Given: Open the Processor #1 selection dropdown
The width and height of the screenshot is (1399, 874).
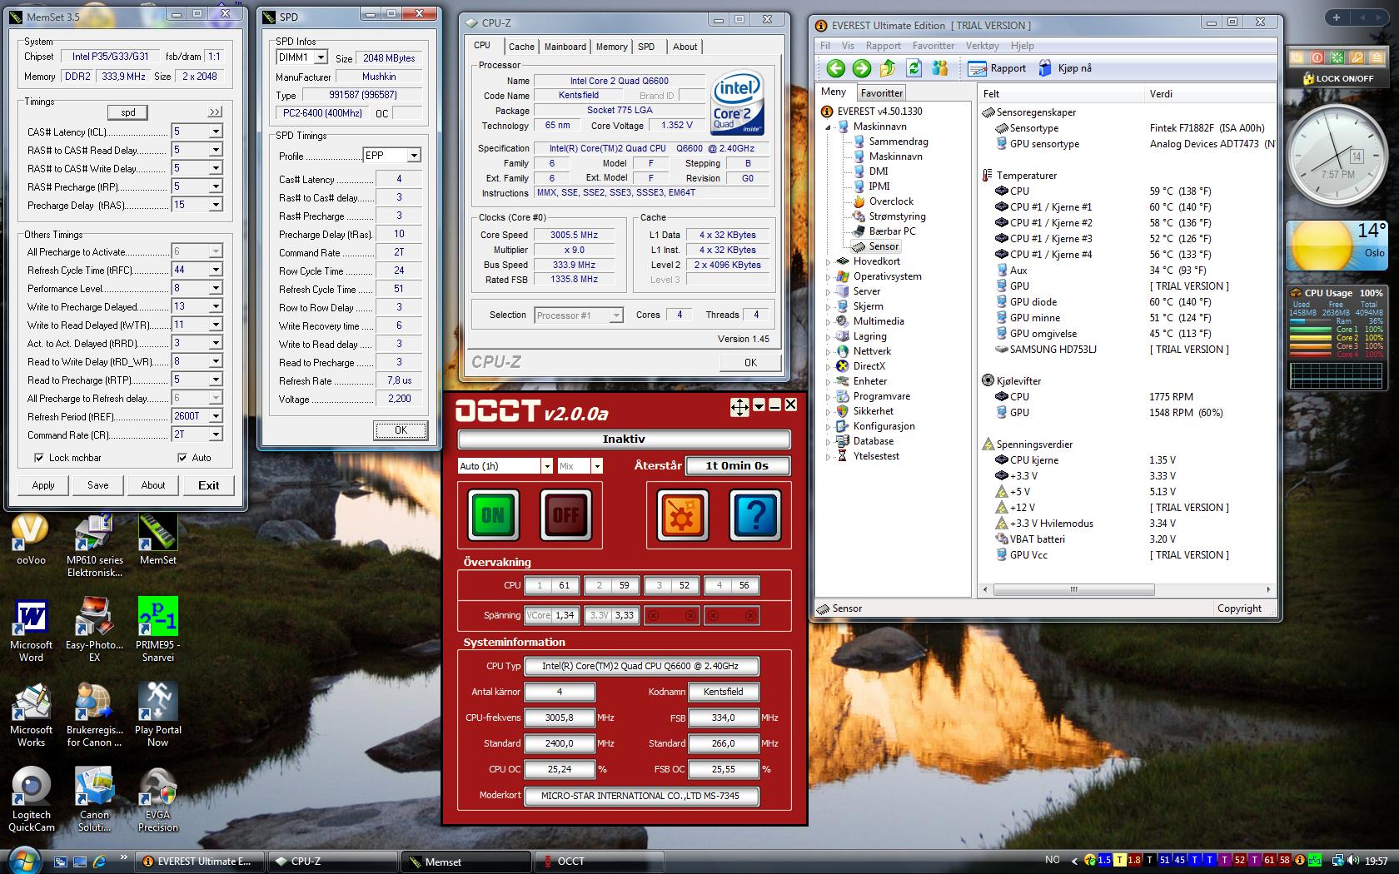Looking at the screenshot, I should (x=616, y=315).
